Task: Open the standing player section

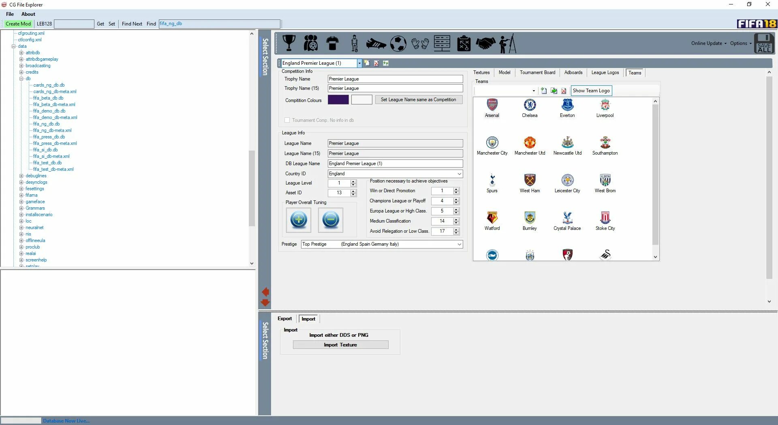Action: coord(355,43)
